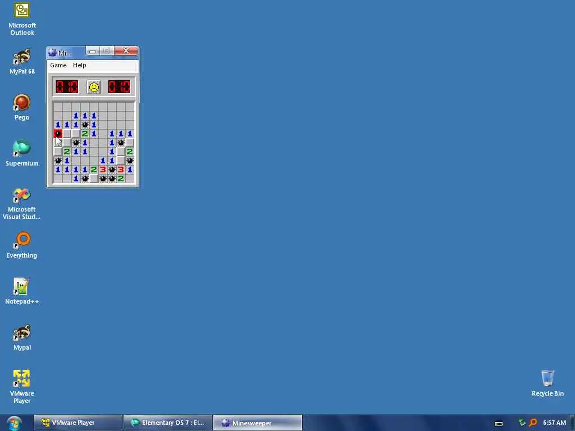The height and width of the screenshot is (431, 575).
Task: Open the Windows Start orb
Action: click(x=14, y=423)
